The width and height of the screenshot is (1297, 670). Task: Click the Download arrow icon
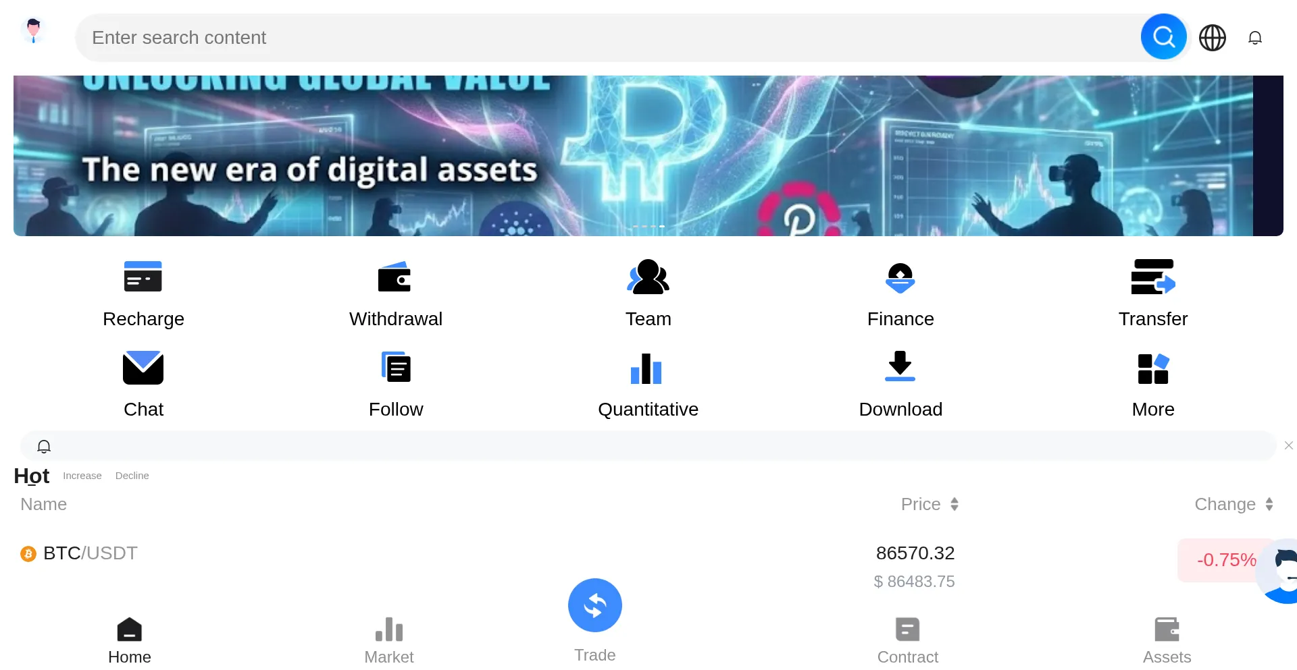[900, 366]
